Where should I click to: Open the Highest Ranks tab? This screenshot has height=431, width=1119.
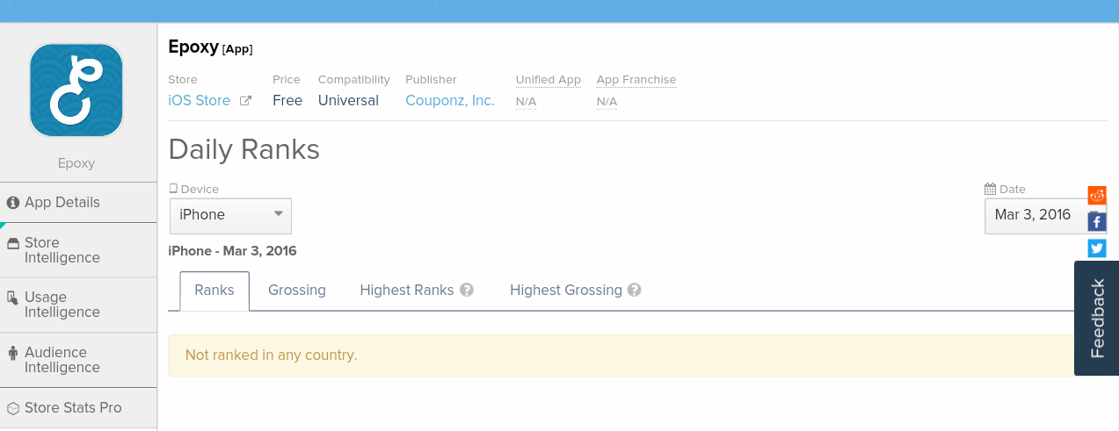(x=407, y=290)
